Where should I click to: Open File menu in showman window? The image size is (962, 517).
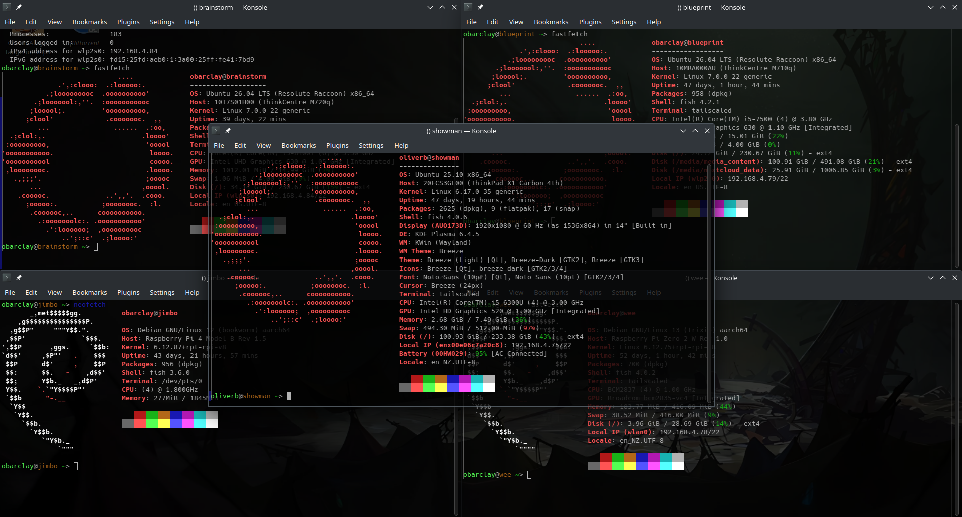pos(219,145)
